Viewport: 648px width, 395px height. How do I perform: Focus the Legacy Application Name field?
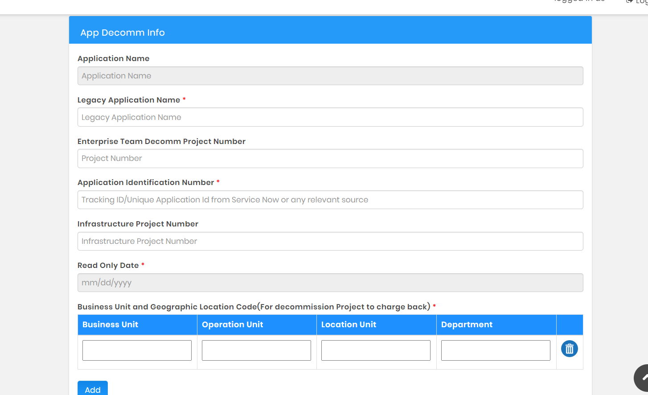[x=330, y=117]
